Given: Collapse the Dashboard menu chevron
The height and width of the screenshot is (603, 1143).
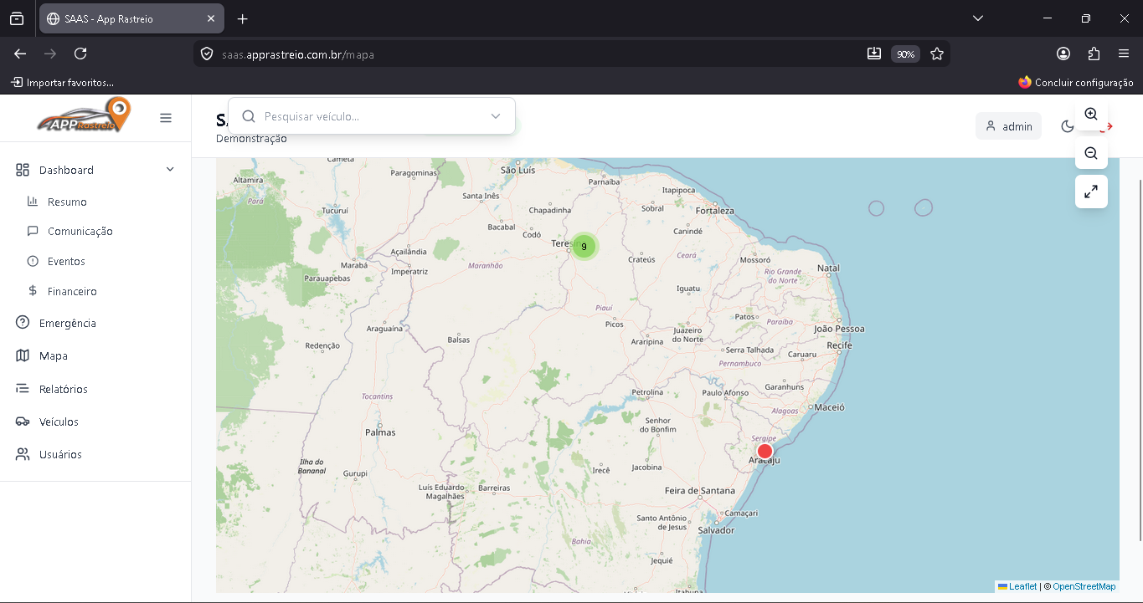Looking at the screenshot, I should (x=170, y=170).
